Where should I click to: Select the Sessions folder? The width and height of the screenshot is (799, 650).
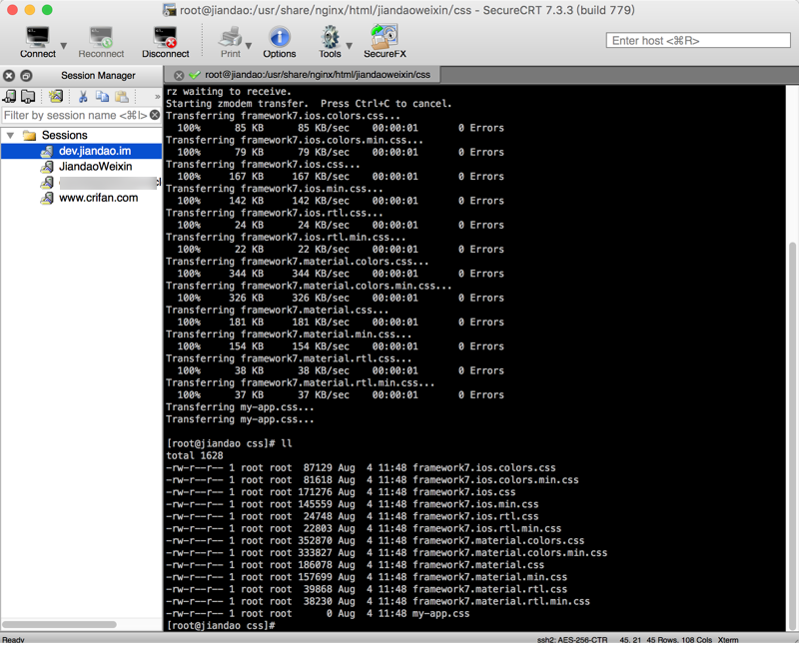pos(64,136)
